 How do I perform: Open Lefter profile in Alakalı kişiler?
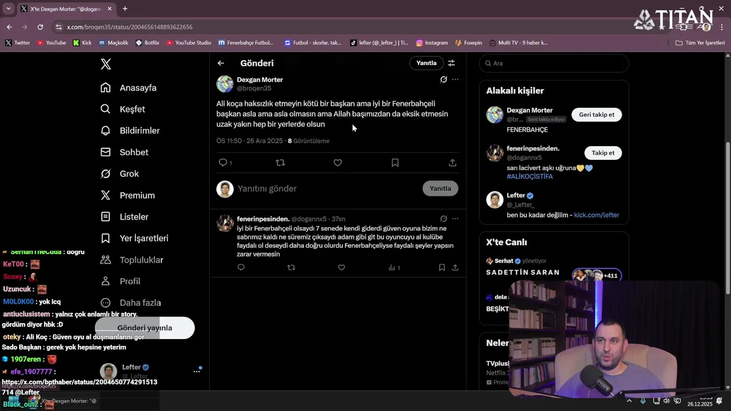[516, 195]
